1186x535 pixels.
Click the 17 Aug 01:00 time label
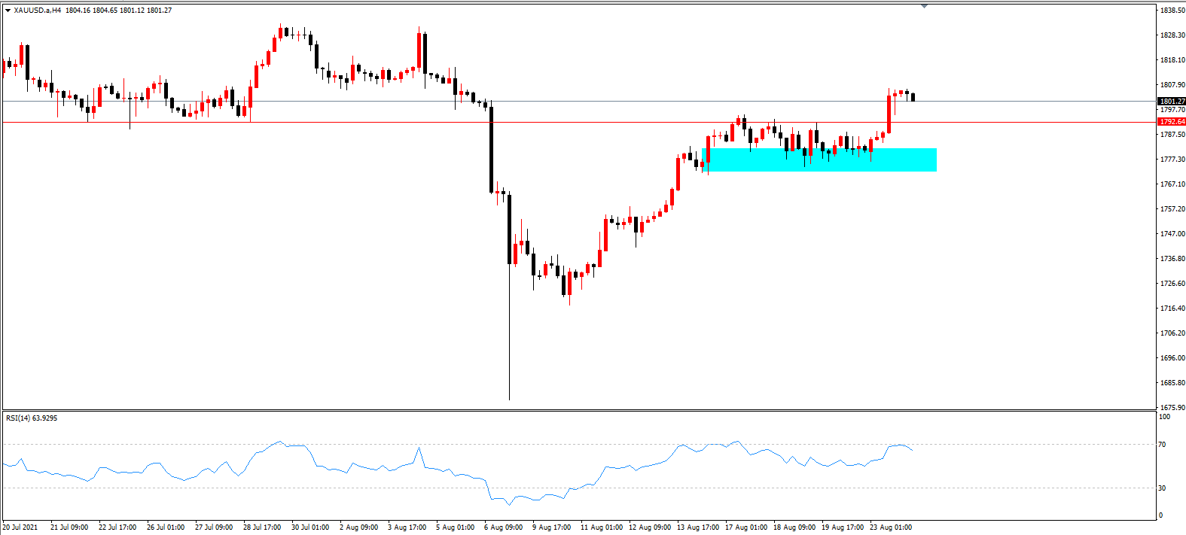click(x=746, y=527)
